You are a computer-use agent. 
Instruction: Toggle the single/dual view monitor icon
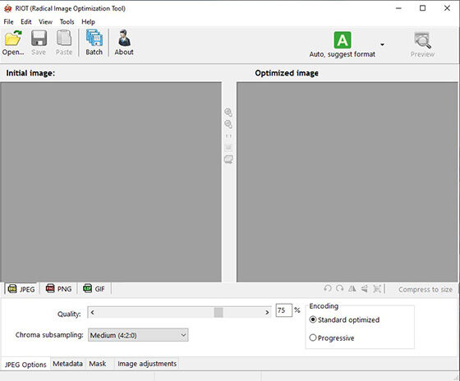pos(228,159)
